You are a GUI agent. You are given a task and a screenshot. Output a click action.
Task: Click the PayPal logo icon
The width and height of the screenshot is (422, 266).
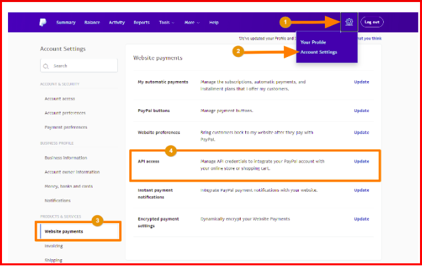click(43, 22)
